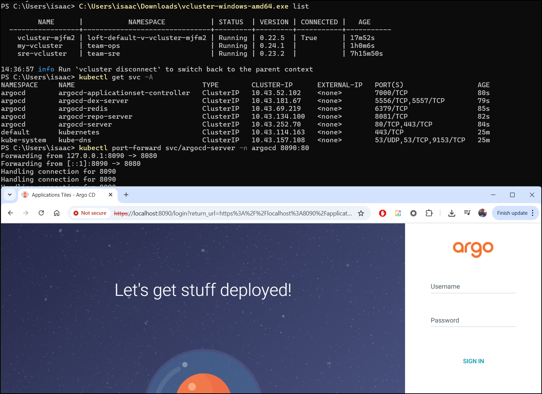Click 'argocd-applicationset-controller' in terminal
The height and width of the screenshot is (394, 542).
point(124,93)
